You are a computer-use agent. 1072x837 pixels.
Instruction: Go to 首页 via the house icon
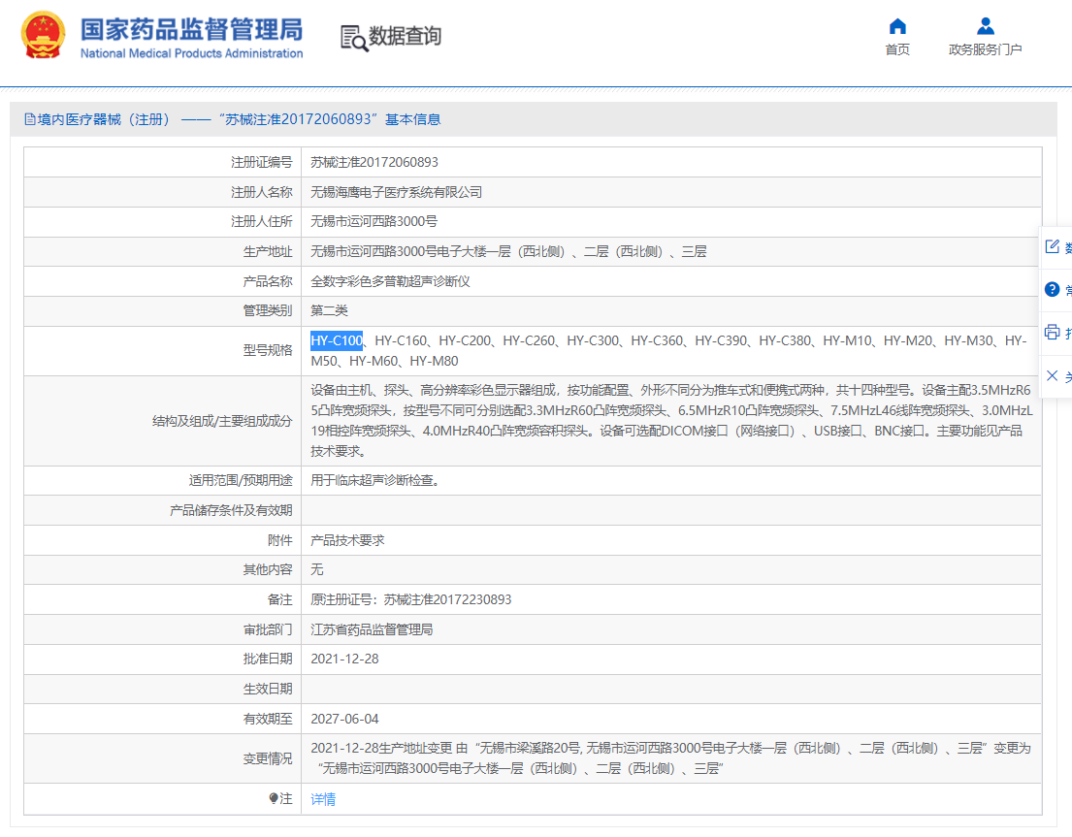pos(897,26)
